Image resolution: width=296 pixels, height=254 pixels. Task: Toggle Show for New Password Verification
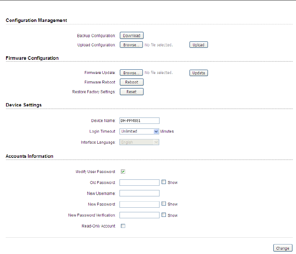click(x=164, y=215)
